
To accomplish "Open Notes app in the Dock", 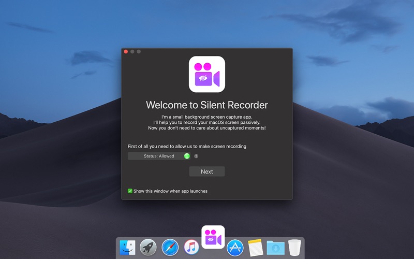I will (x=255, y=248).
